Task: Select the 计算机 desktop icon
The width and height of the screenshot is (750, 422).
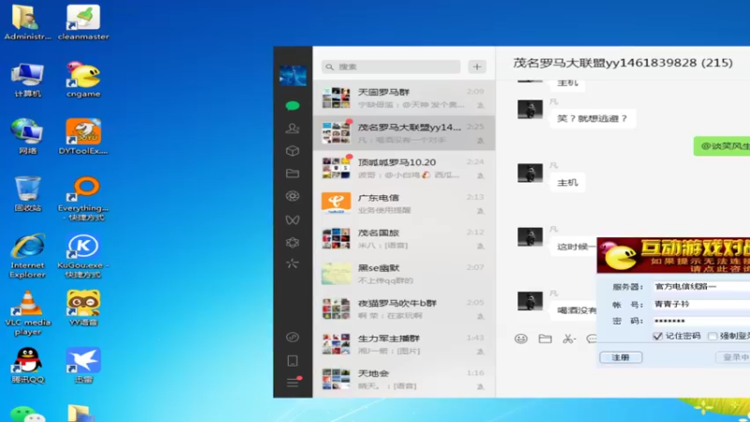Action: (27, 80)
